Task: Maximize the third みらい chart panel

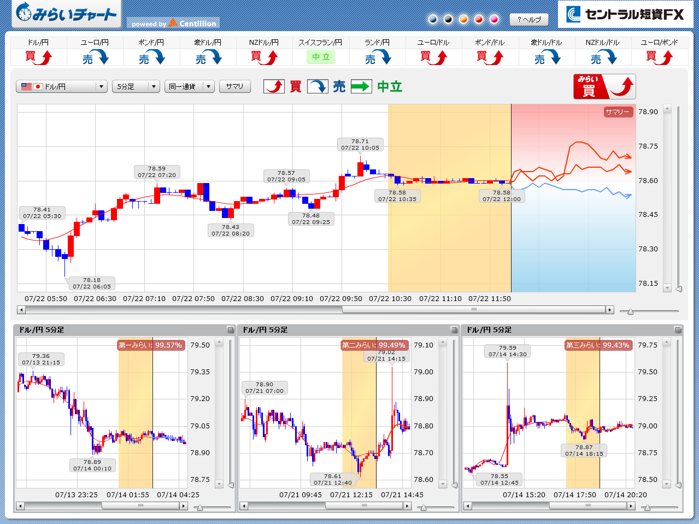Action: (678, 329)
